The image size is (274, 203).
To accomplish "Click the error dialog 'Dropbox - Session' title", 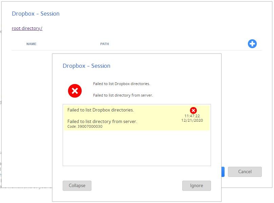I will pos(86,66).
